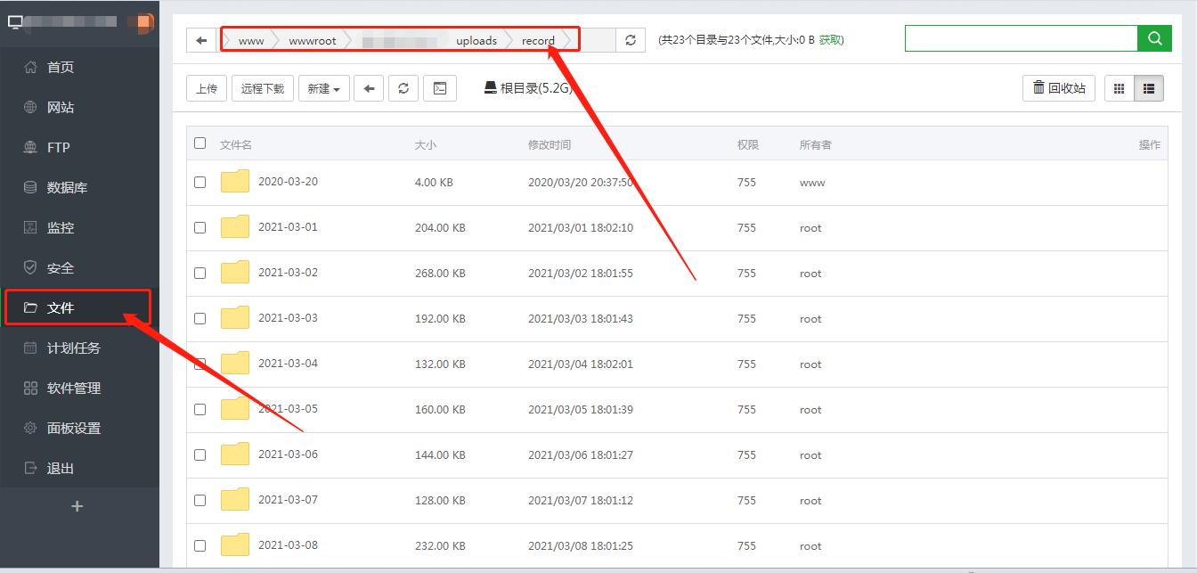Click record in the path breadcrumb

(538, 41)
